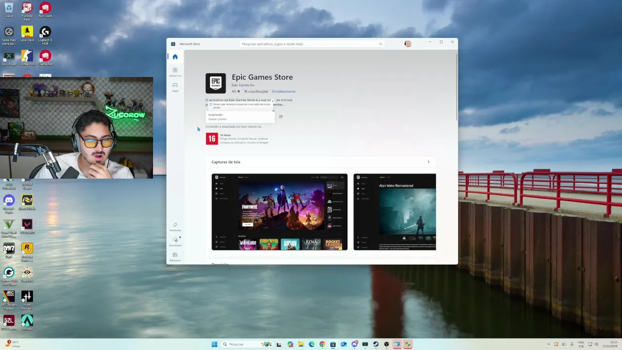Open Downloads in Store sidebar
622x350 pixels.
tap(175, 242)
